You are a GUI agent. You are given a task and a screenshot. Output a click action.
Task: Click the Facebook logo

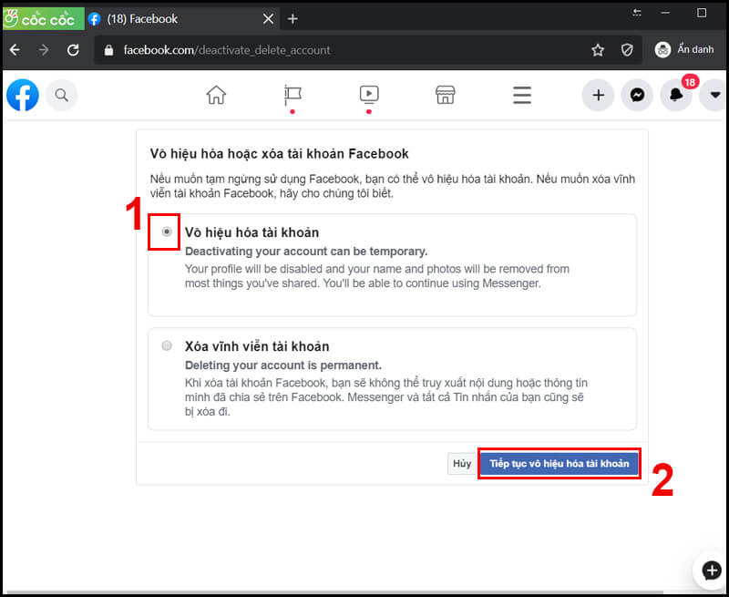tap(22, 95)
